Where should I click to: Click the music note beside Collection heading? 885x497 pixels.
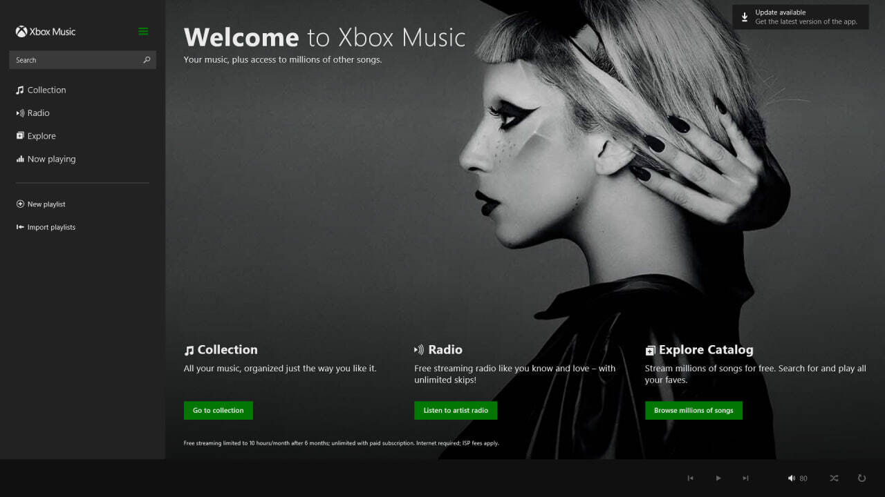click(x=189, y=351)
